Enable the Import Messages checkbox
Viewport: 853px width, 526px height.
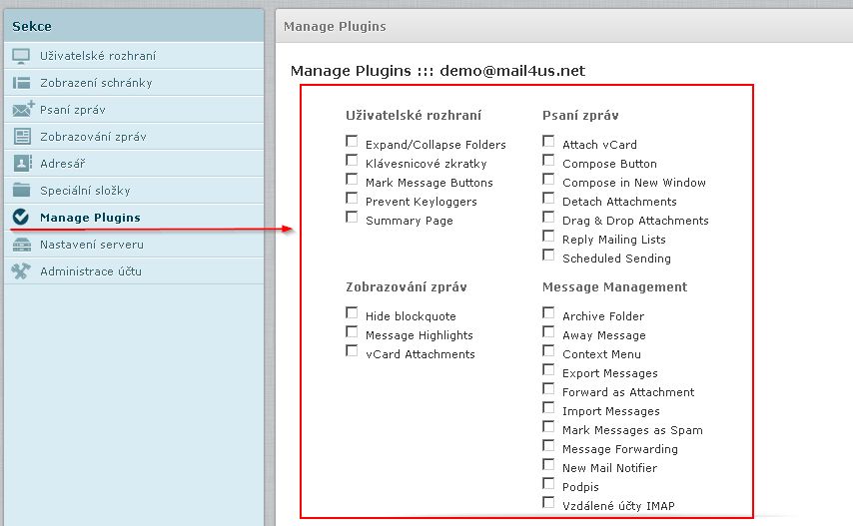[x=549, y=408]
